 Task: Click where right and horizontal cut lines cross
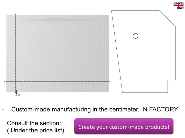coord(99,82)
